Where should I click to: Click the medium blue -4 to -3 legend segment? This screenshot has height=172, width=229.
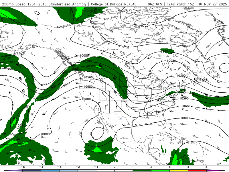[x=50, y=171]
